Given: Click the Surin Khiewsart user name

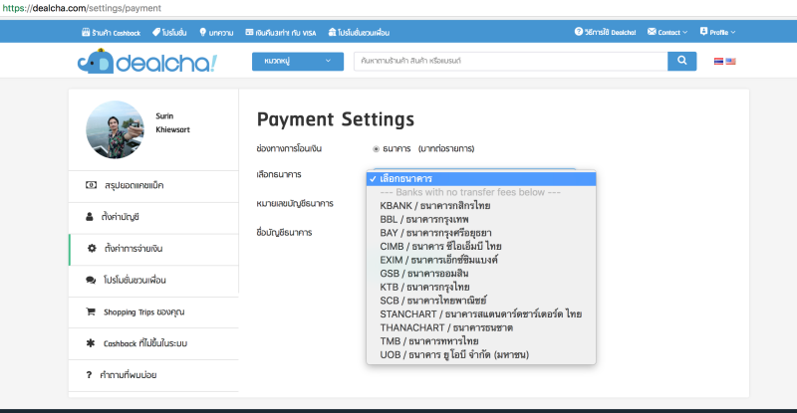Looking at the screenshot, I should (x=172, y=123).
